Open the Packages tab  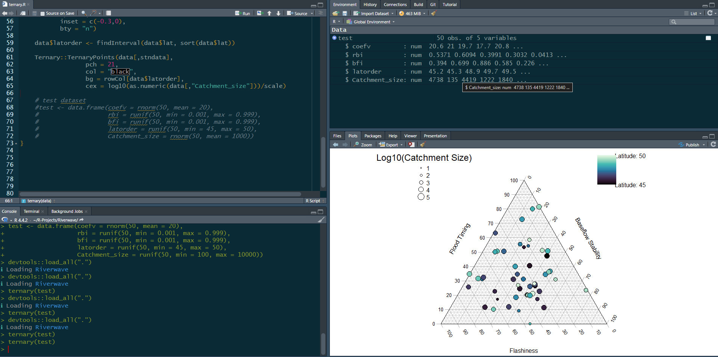(373, 136)
